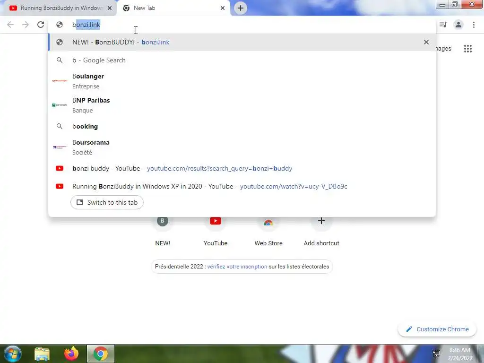This screenshot has height=363, width=484.
Task: Close the Running BonziBuddy YouTube tab
Action: (110, 8)
